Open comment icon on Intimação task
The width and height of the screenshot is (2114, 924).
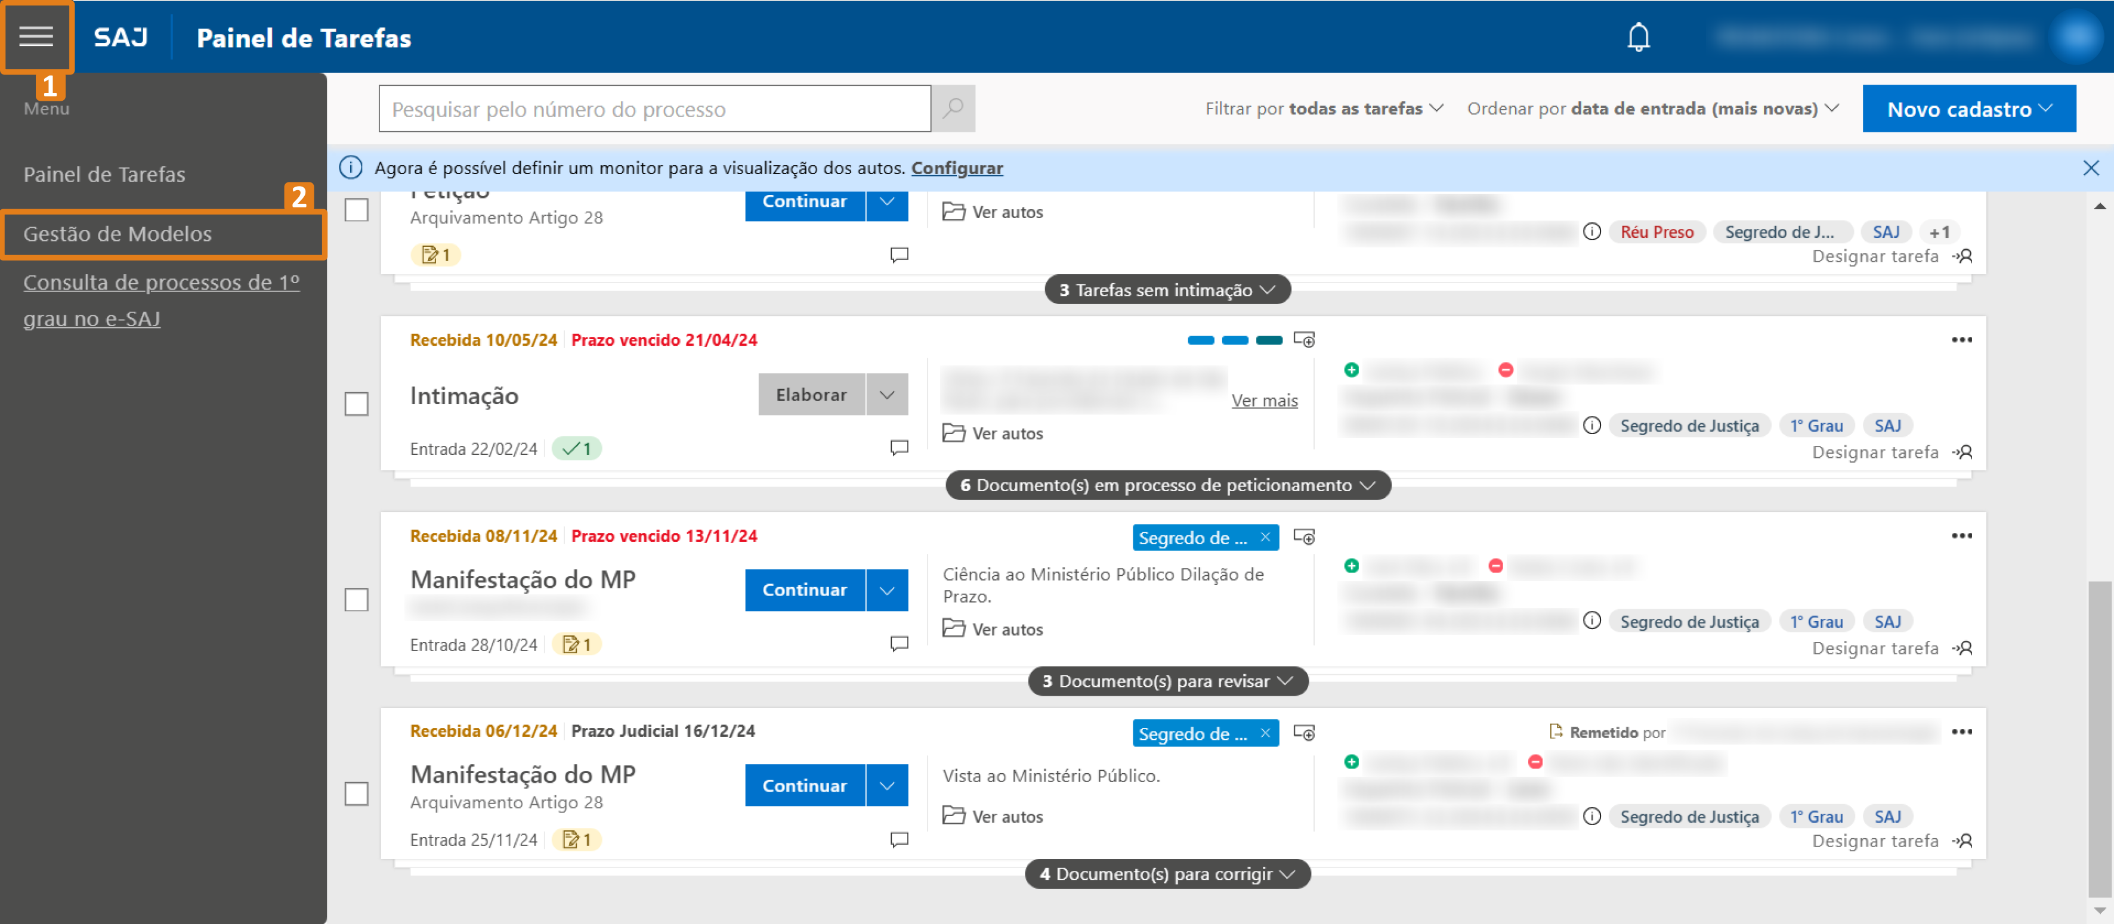898,448
